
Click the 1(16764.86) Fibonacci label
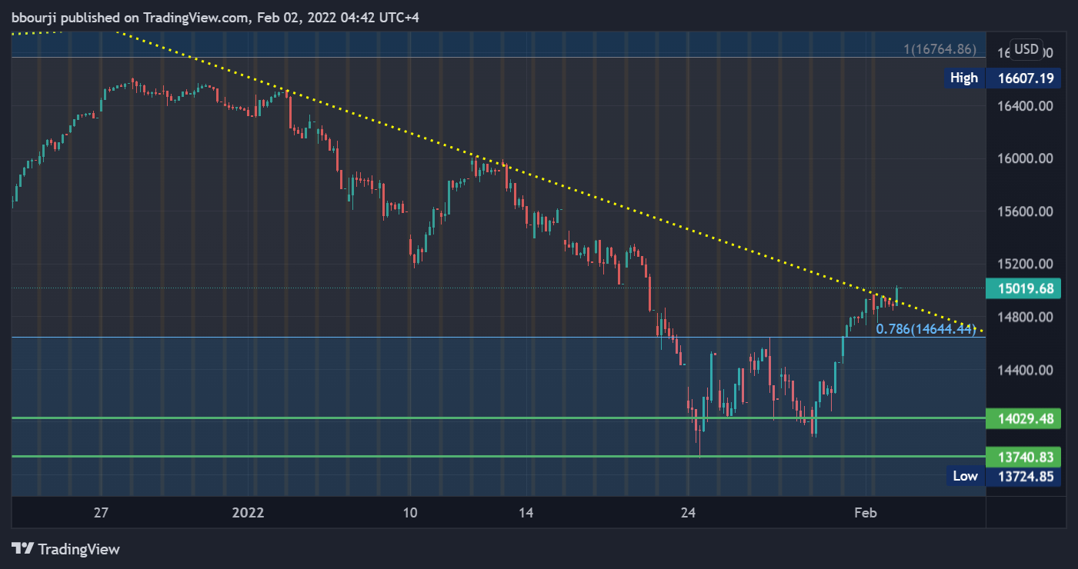point(939,49)
